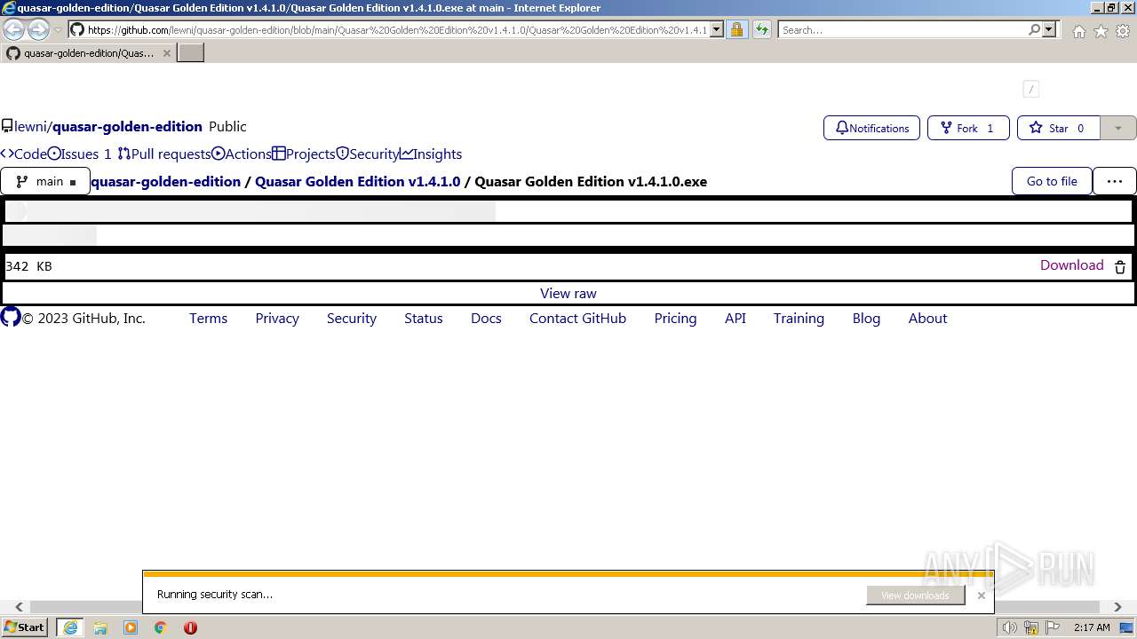Viewport: 1137px width, 639px height.
Task: Click the horizontal scrollbar right arrow
Action: pos(1117,607)
